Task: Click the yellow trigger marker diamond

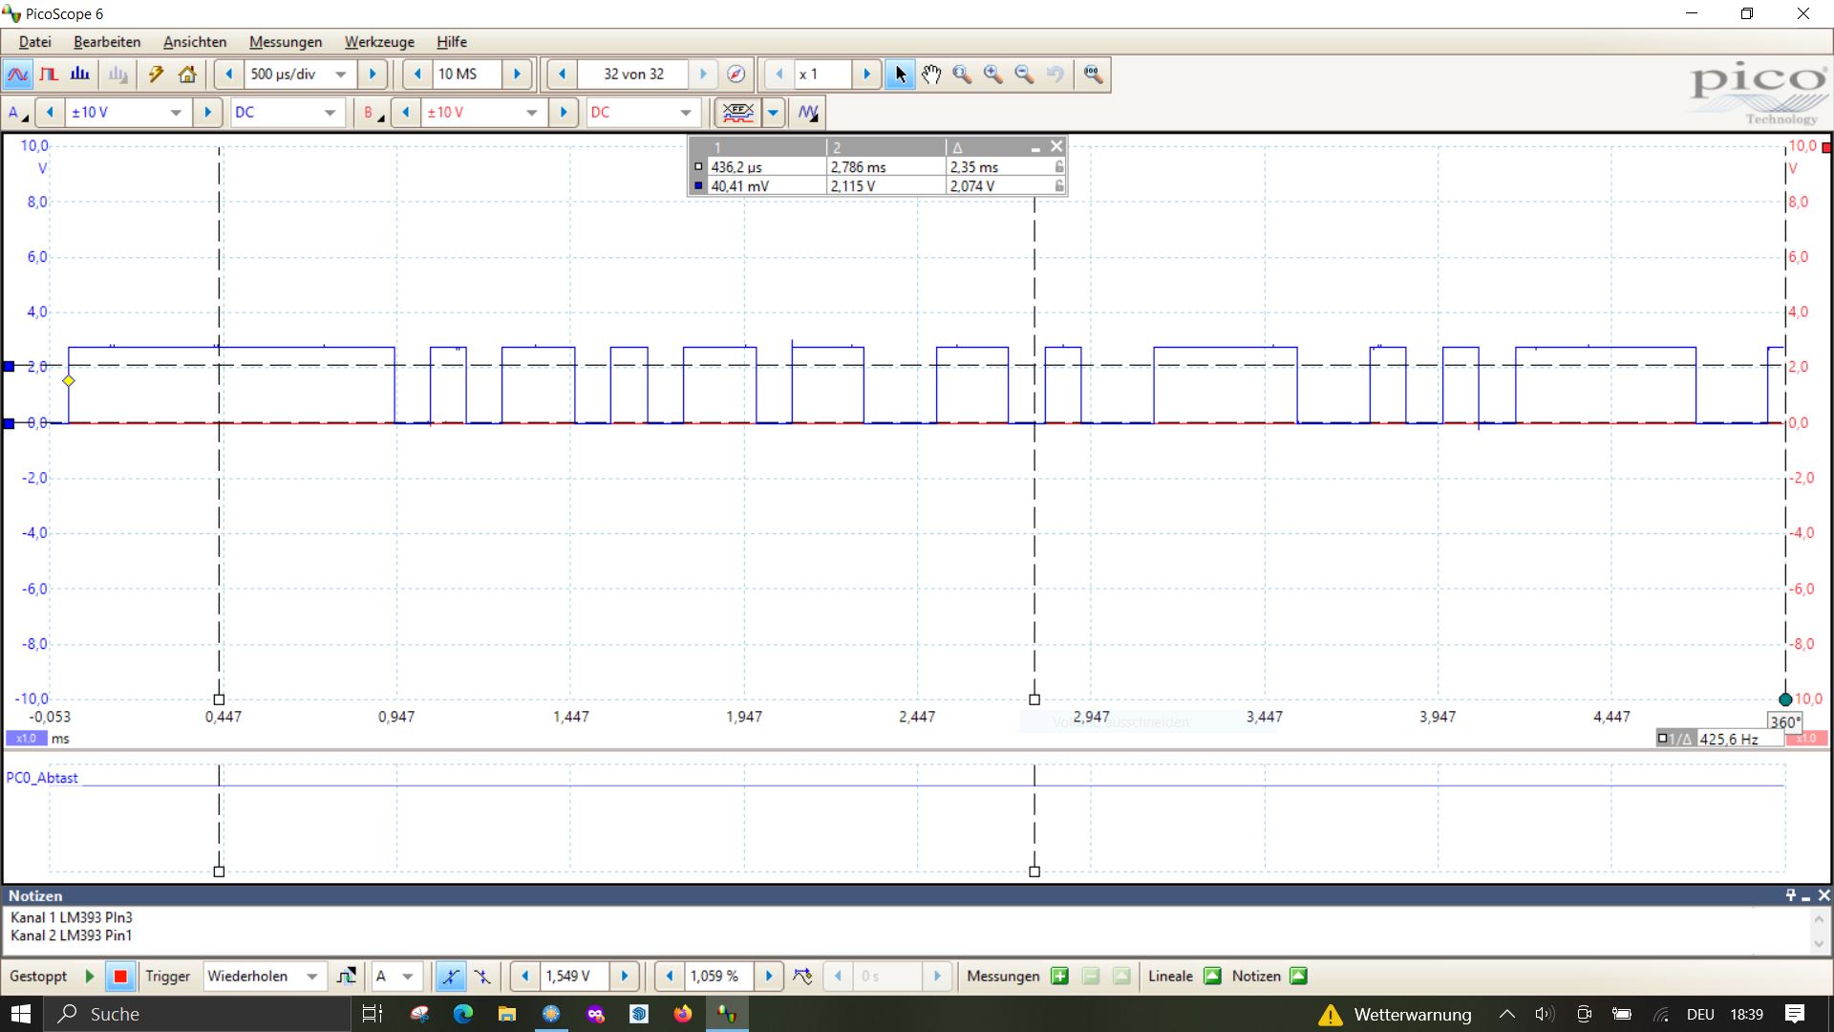Action: click(x=69, y=380)
